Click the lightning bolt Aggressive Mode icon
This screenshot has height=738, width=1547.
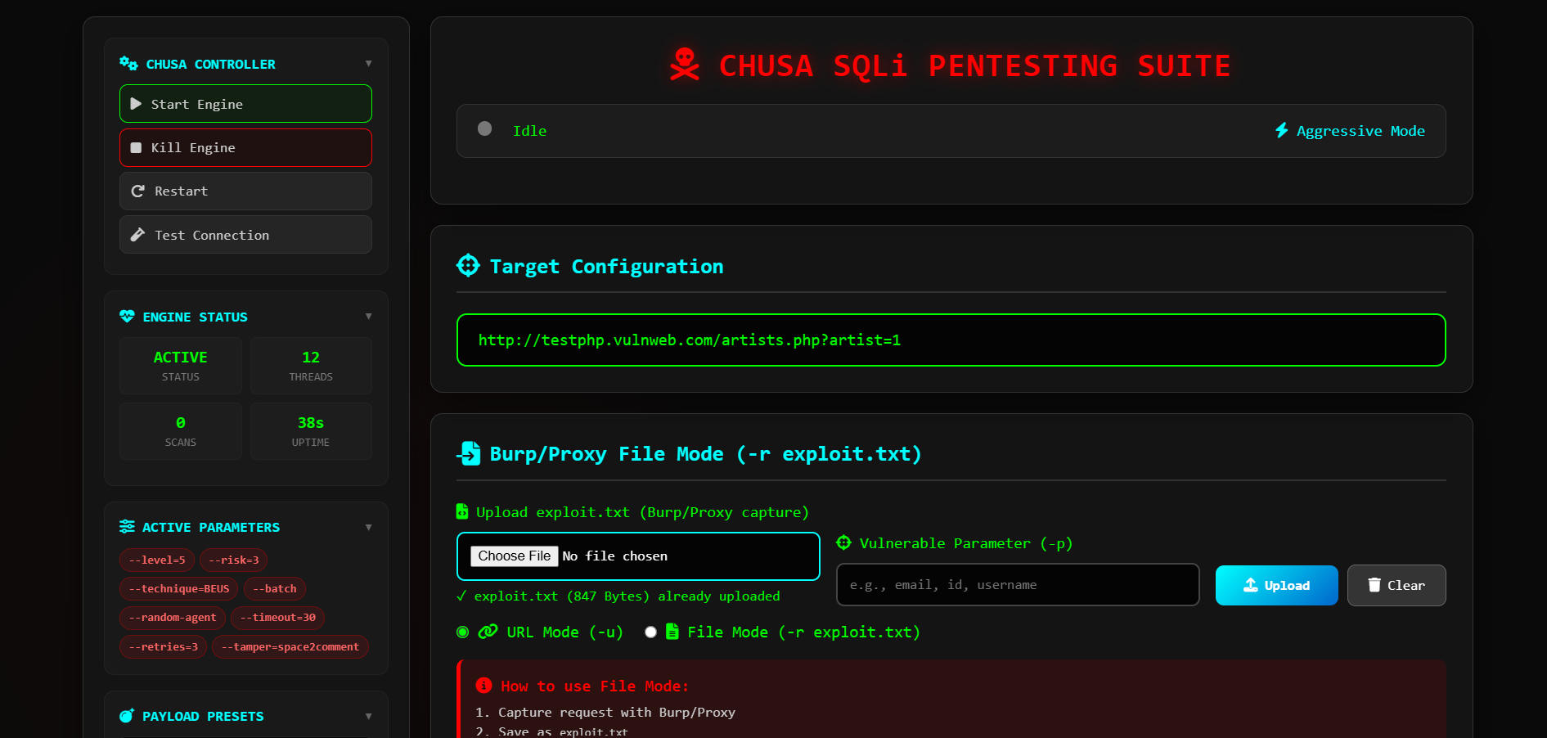(1282, 131)
